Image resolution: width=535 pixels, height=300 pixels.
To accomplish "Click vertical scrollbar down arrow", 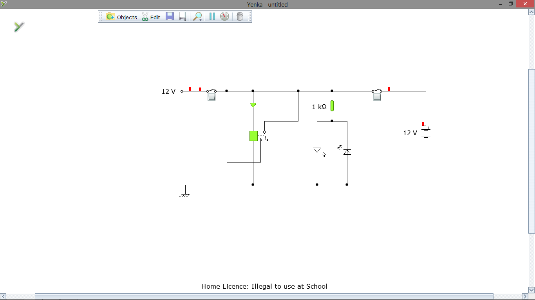I will tap(531, 290).
